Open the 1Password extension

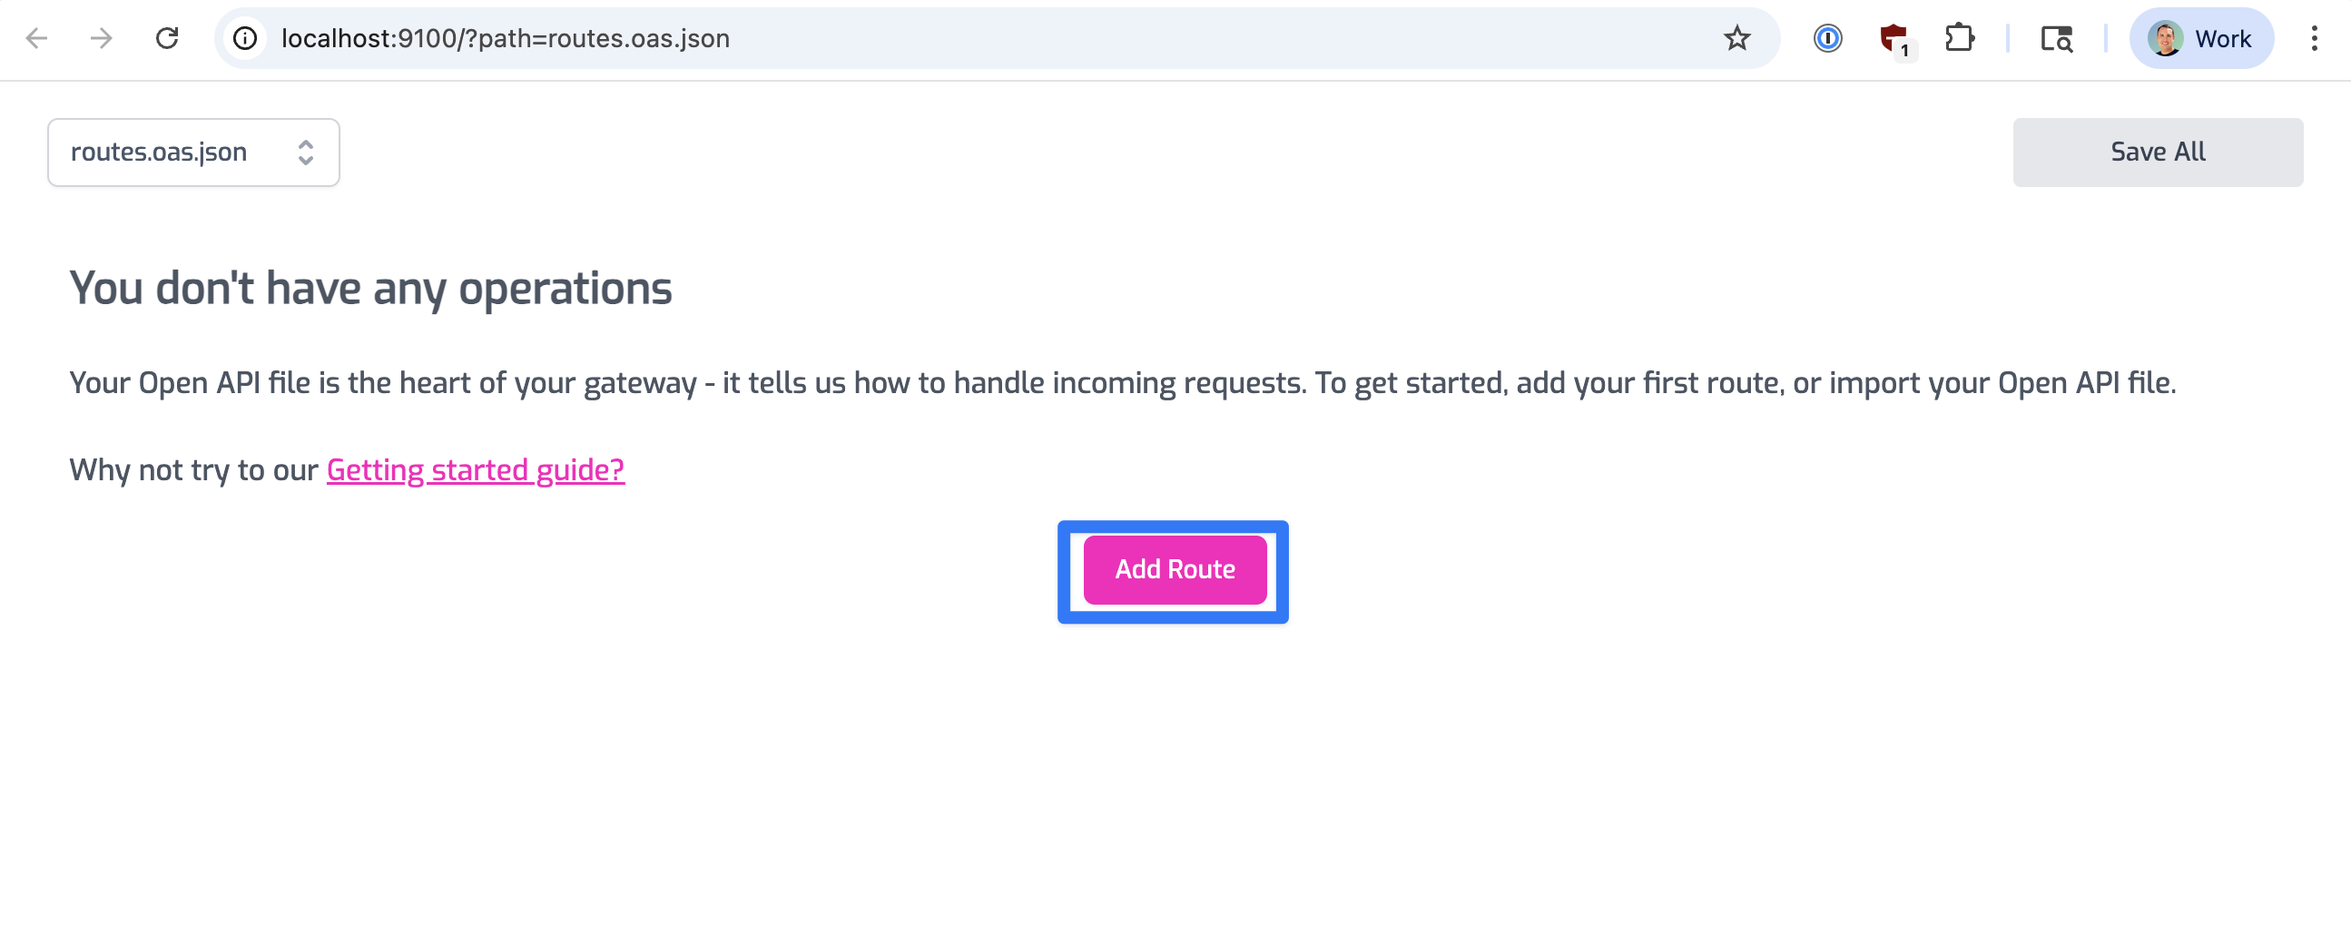pyautogui.click(x=1827, y=38)
